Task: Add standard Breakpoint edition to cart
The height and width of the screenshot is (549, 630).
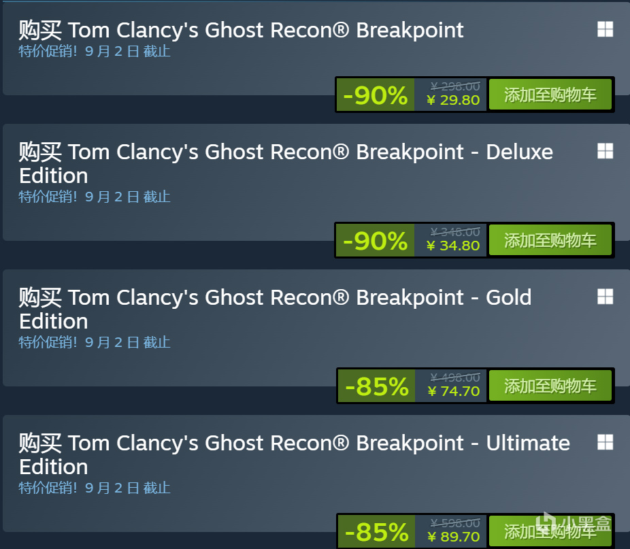Action: [x=550, y=95]
